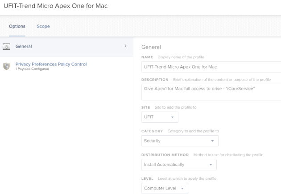Click the Security category dropdown arrow

tap(212, 141)
